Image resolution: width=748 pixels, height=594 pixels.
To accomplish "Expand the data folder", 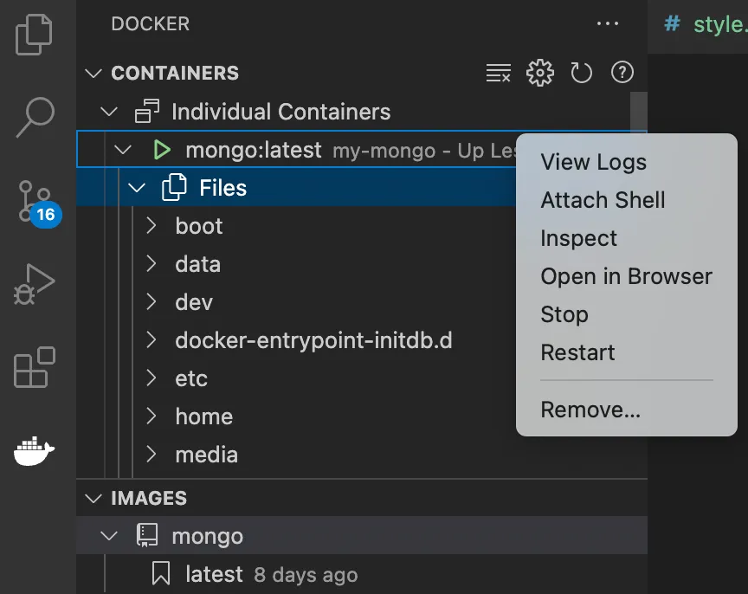I will [x=152, y=264].
